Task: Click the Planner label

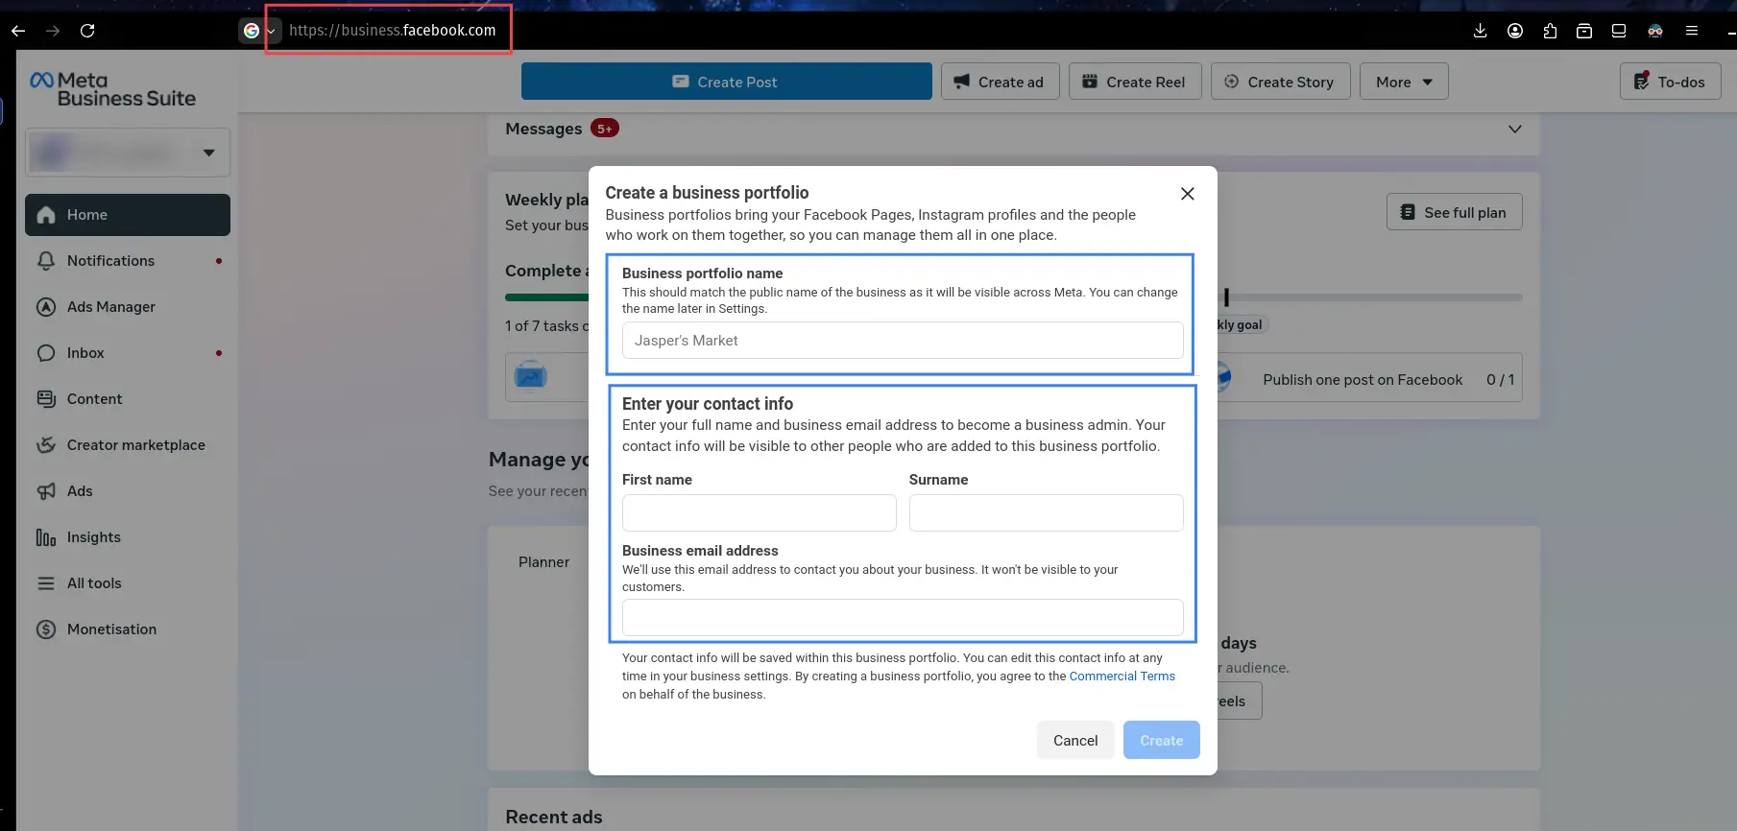Action: click(543, 562)
